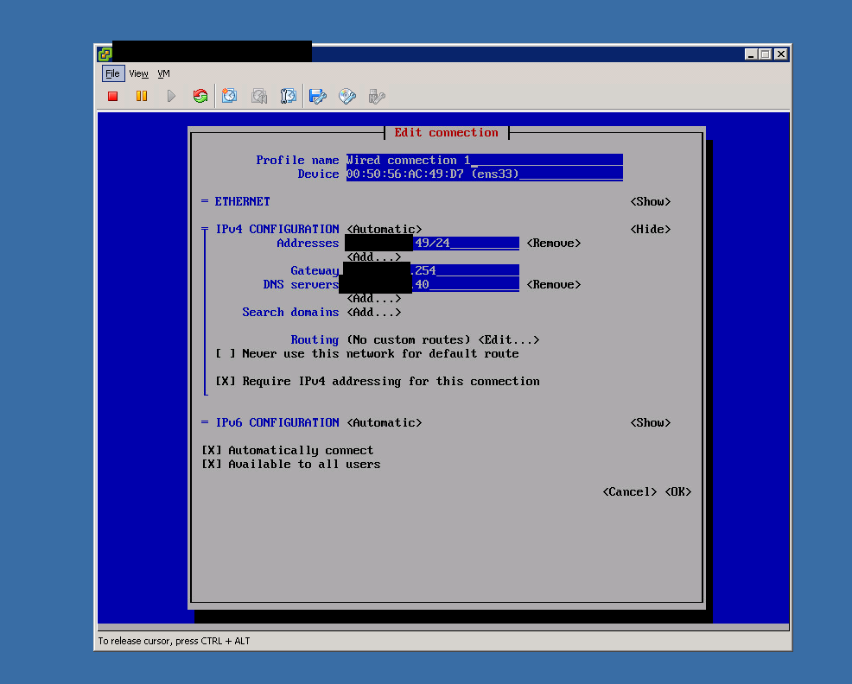Reset the VM using the restart icon

click(x=200, y=96)
